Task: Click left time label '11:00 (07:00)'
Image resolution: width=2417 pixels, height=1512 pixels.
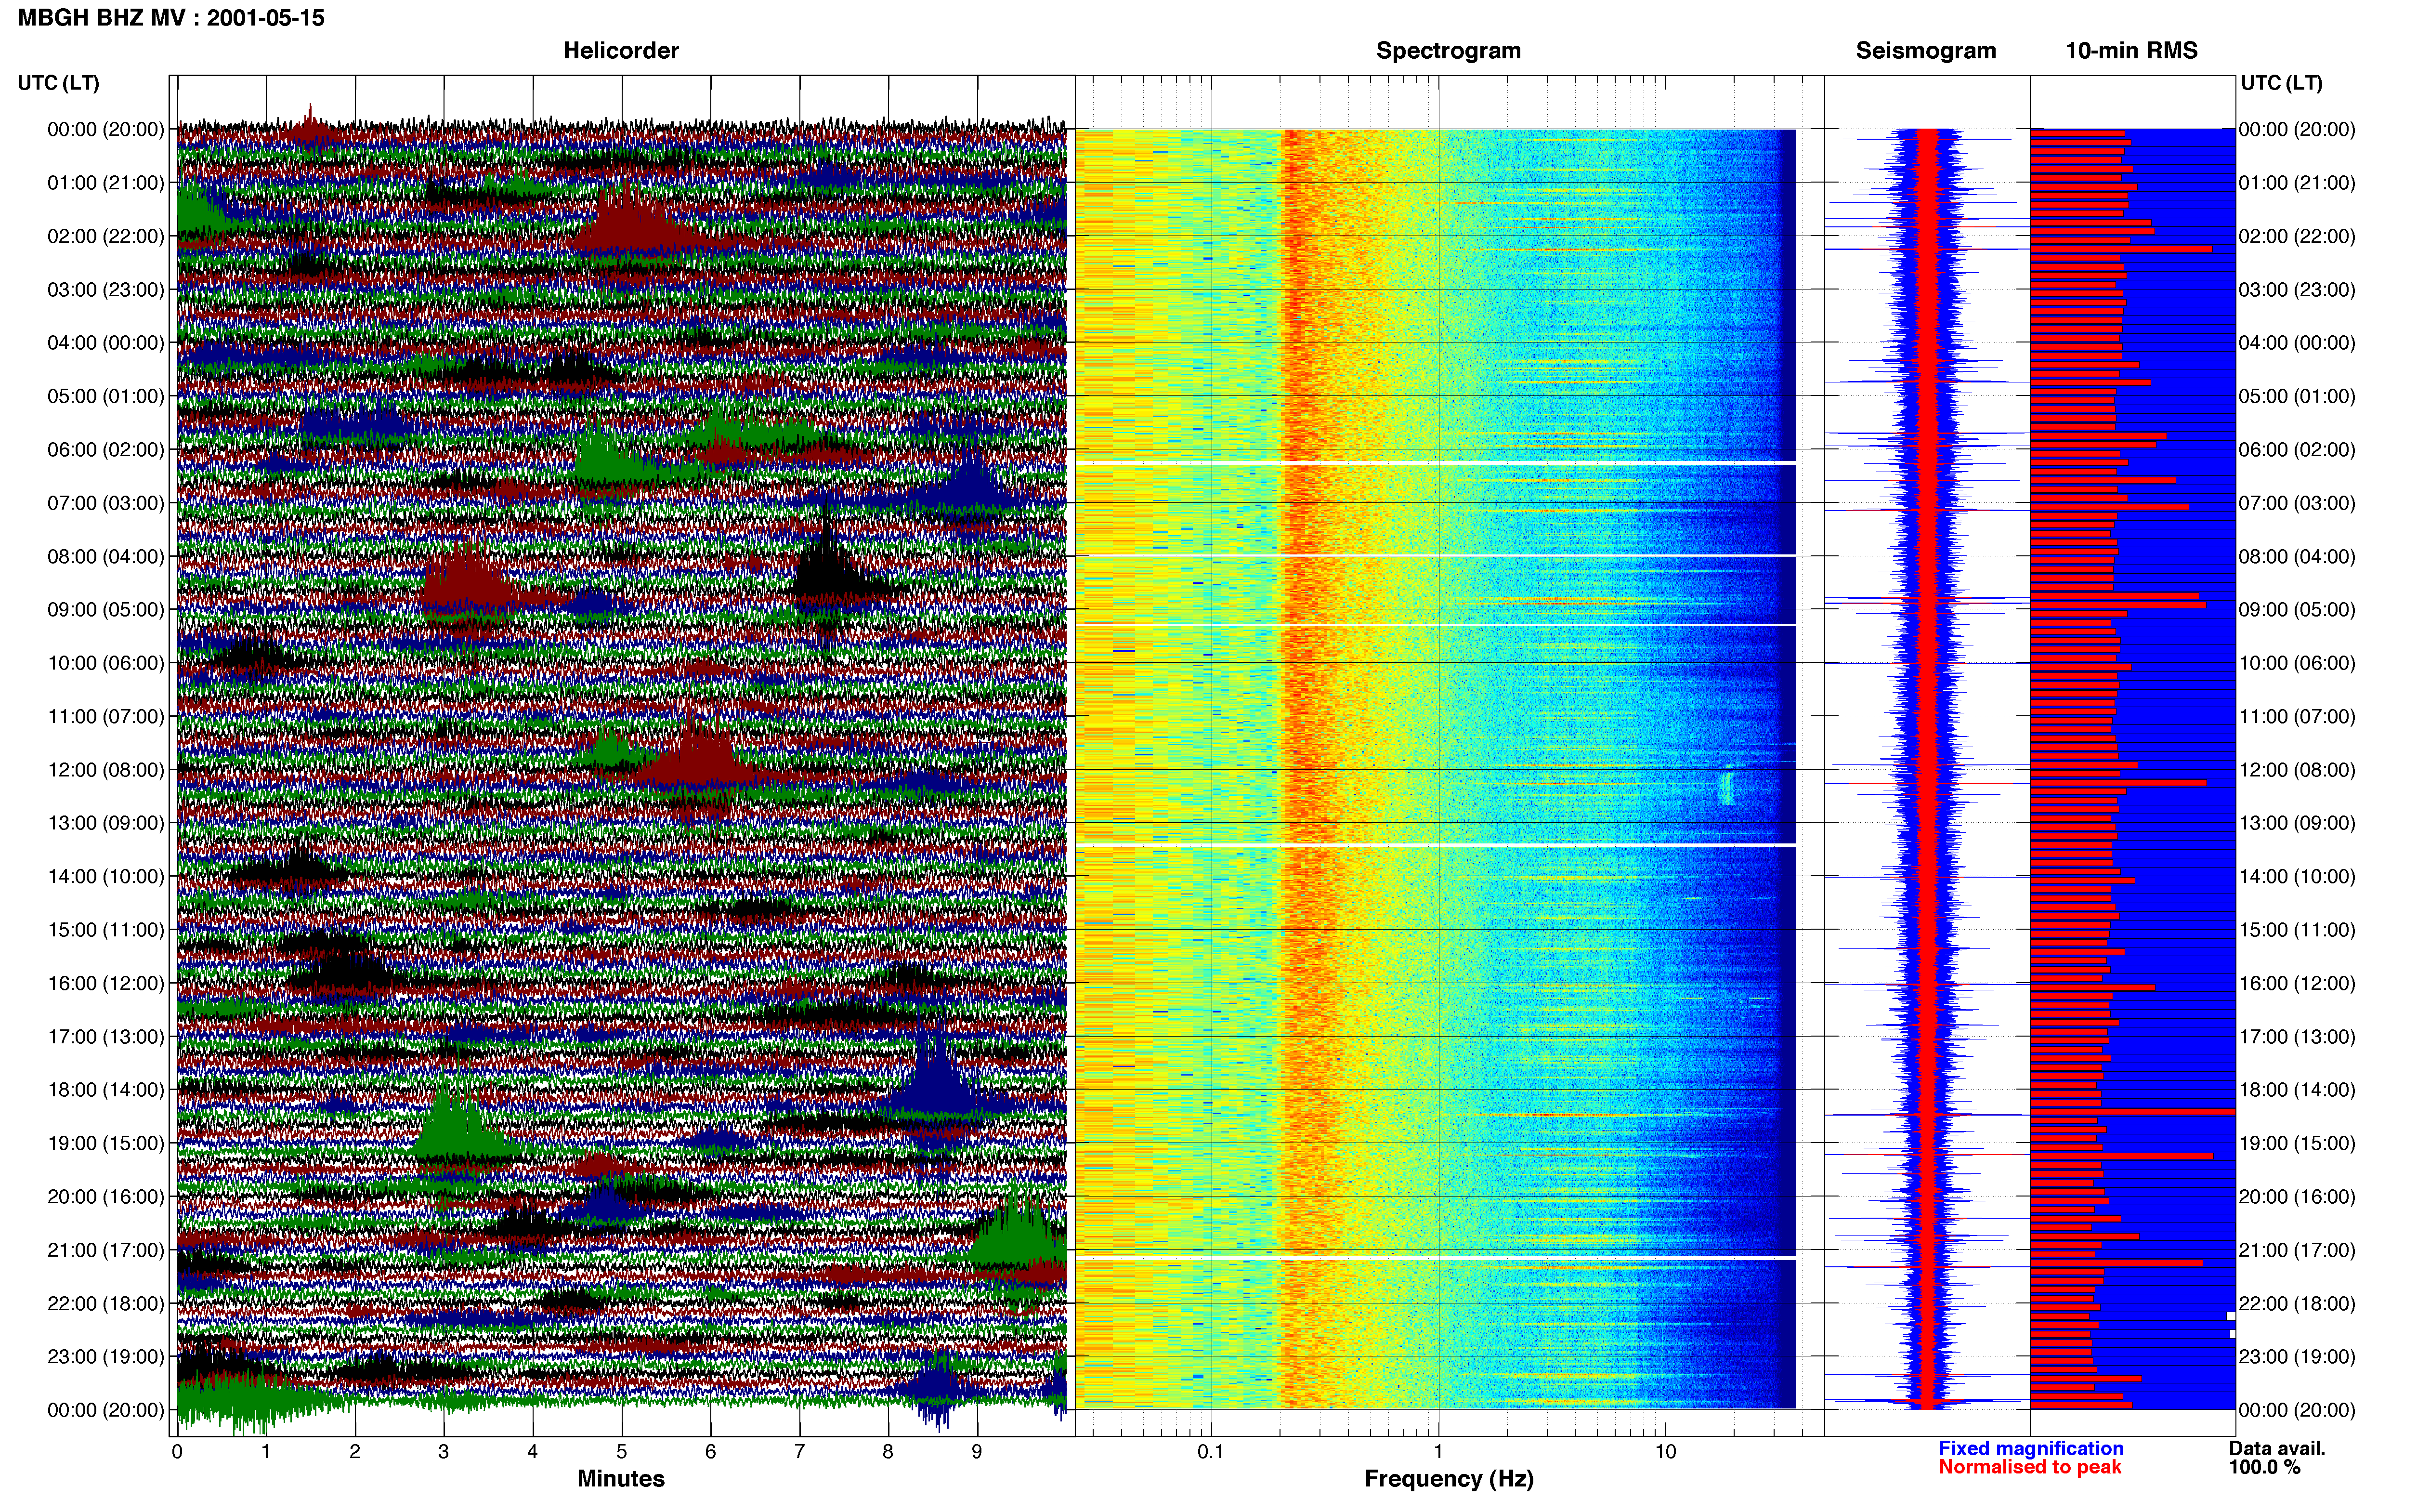Action: tap(106, 716)
